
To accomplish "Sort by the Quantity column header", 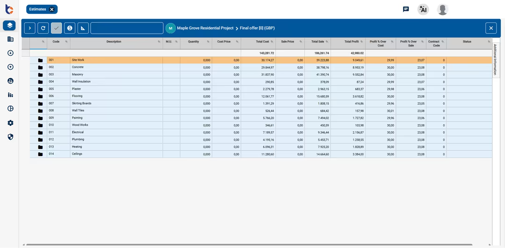I will click(x=194, y=42).
